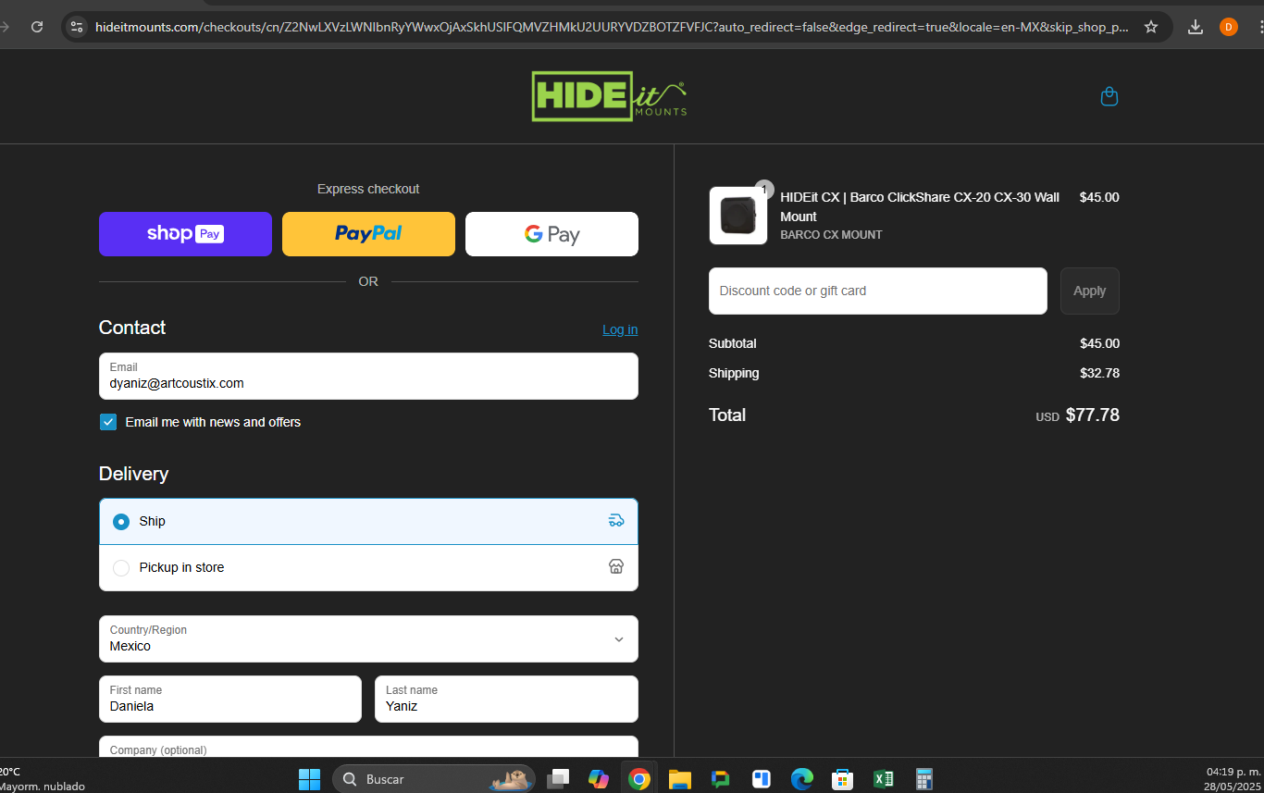Click the Express checkout heading
Screen dimensions: 1264x793
pos(368,189)
